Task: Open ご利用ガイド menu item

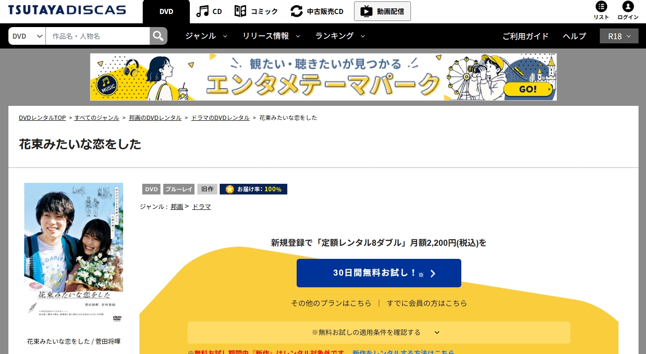Action: [x=526, y=36]
